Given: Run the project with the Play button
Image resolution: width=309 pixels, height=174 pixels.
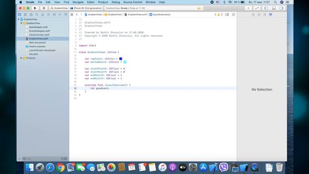Looking at the screenshot, I should point(35,8).
